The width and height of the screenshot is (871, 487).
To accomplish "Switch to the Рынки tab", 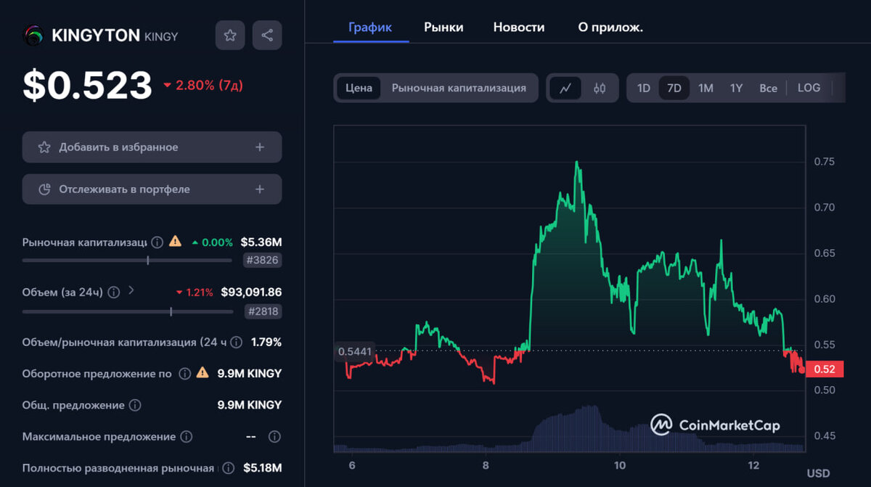I will pos(443,27).
